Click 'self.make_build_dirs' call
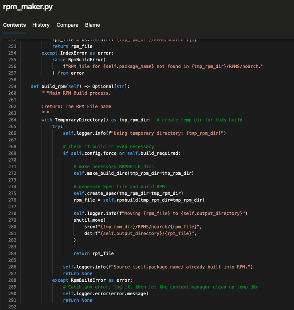 134,173
